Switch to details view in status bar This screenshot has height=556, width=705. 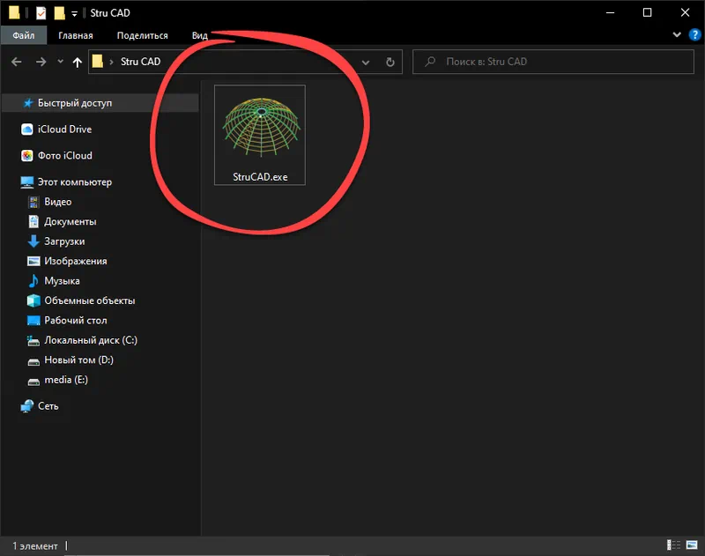(673, 545)
